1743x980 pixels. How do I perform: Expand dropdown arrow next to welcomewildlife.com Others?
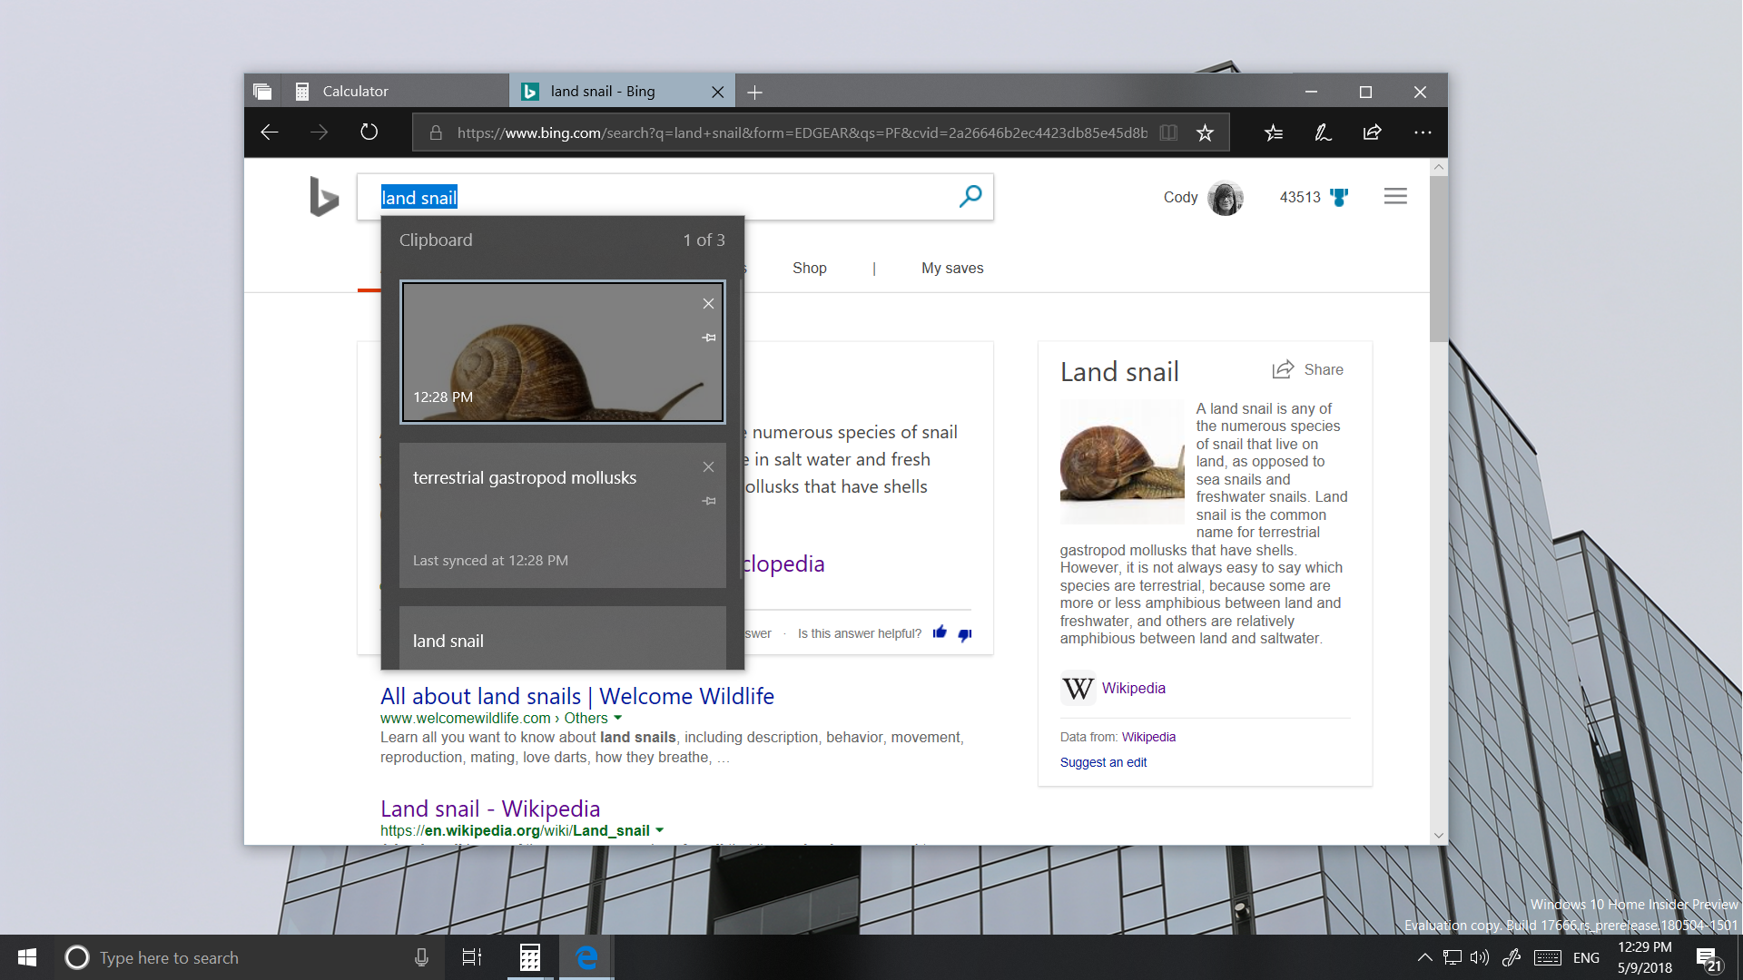tap(618, 718)
